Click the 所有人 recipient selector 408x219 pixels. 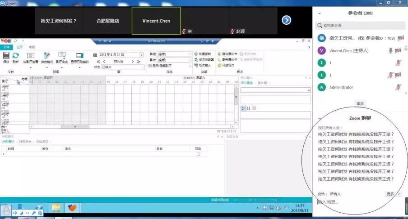(x=335, y=194)
